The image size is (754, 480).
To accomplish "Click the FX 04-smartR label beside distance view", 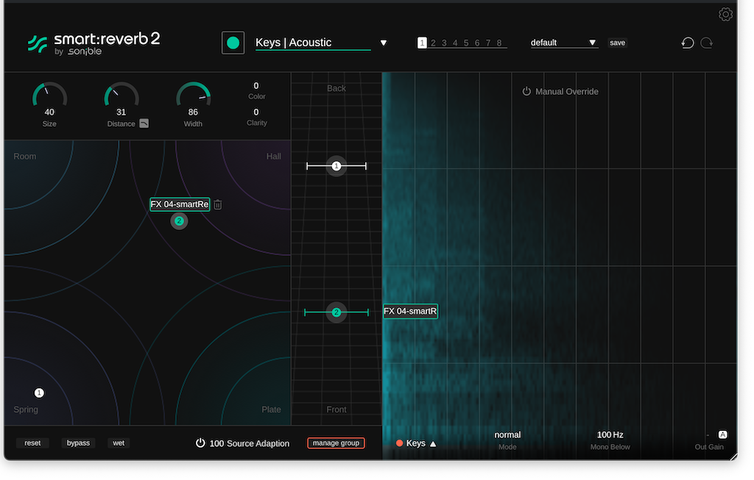I will click(x=410, y=311).
